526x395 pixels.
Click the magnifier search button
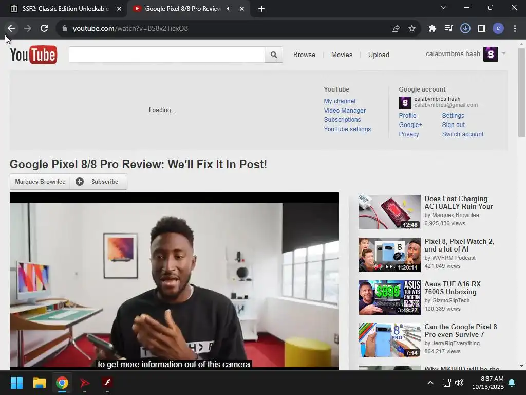[274, 55]
